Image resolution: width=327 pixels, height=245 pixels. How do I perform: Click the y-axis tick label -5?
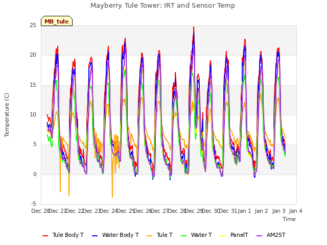[34, 204]
